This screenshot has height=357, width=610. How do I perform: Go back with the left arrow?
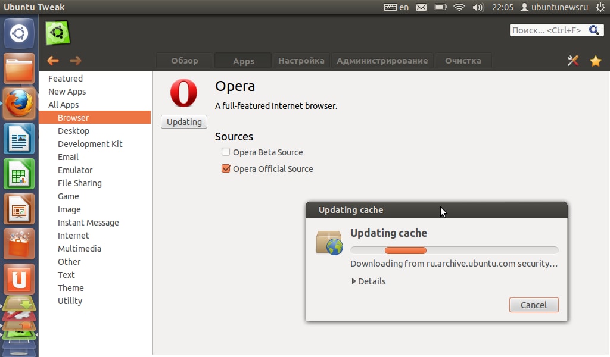(53, 61)
